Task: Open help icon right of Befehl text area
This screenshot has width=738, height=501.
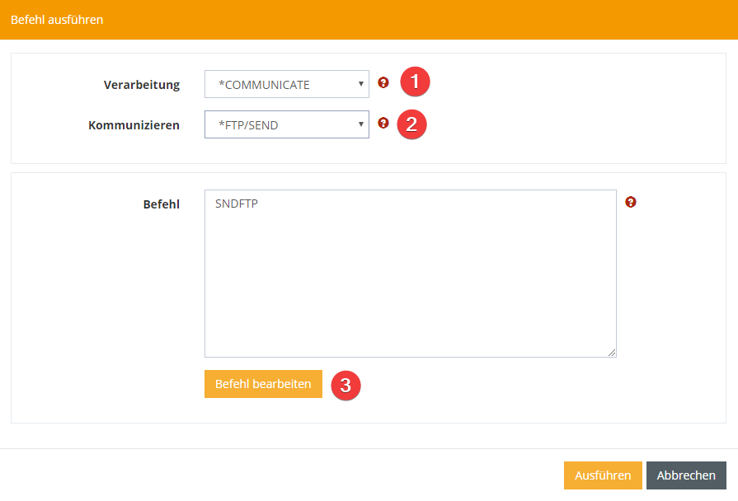Action: [631, 202]
